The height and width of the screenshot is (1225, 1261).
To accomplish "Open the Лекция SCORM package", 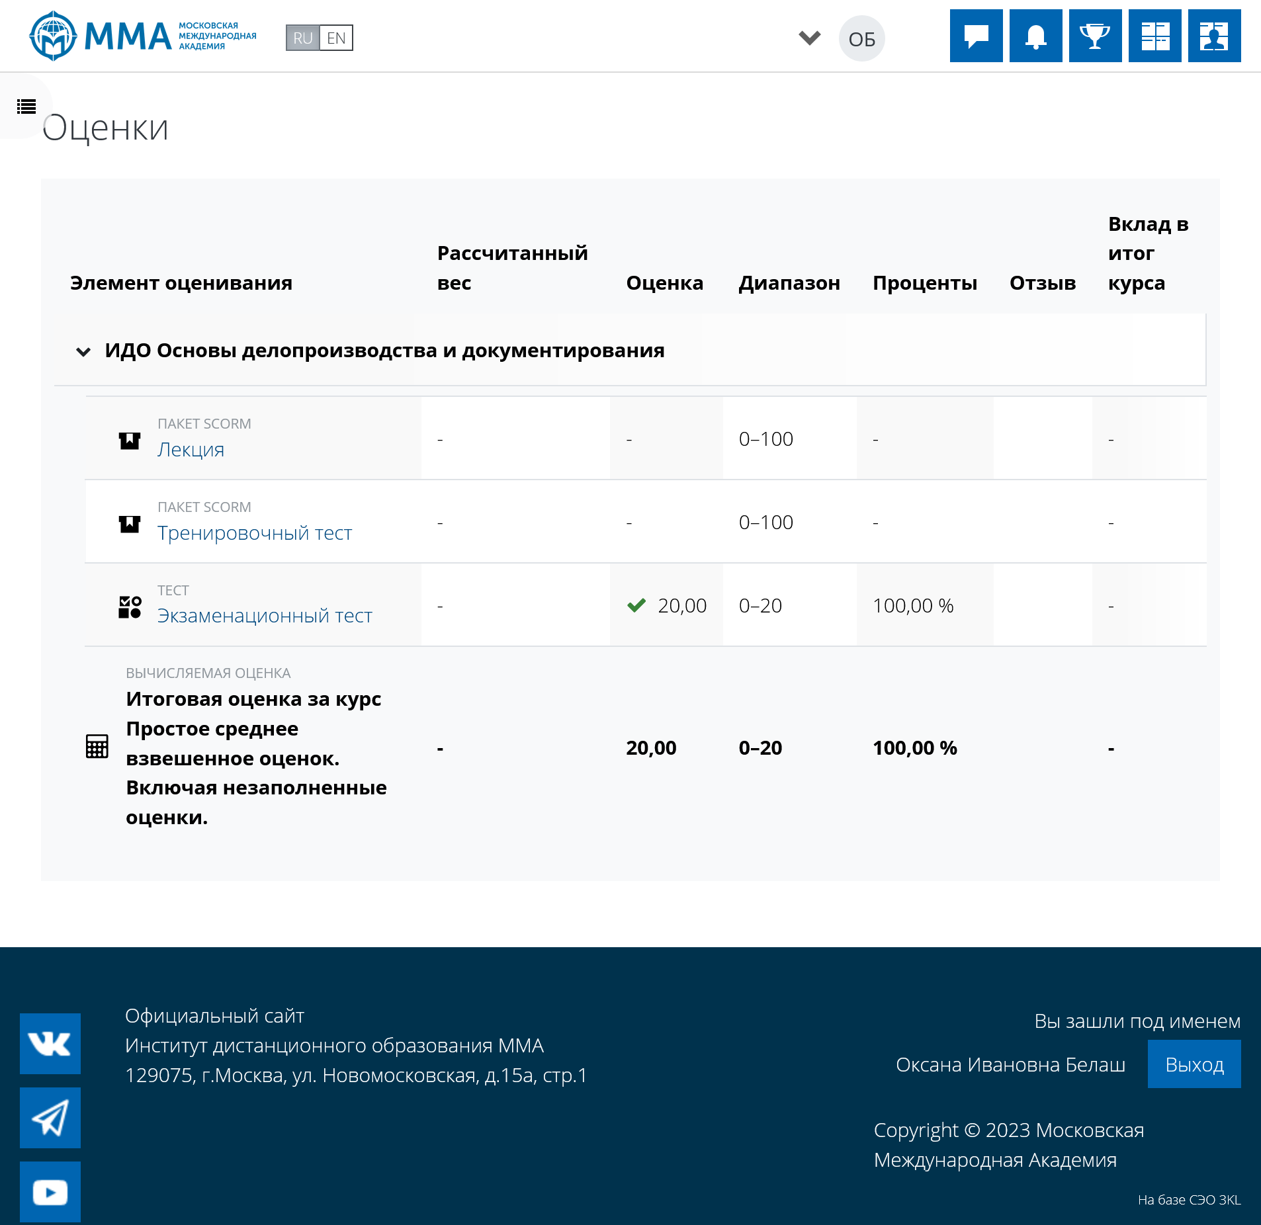I will pos(191,450).
